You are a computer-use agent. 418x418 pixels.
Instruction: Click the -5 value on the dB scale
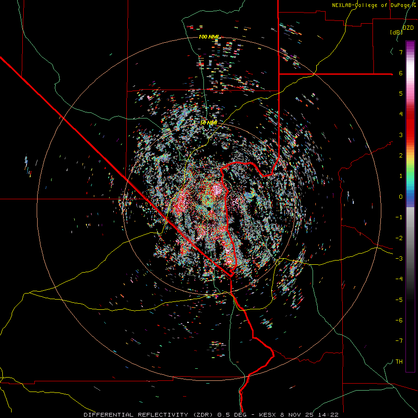coord(399,300)
